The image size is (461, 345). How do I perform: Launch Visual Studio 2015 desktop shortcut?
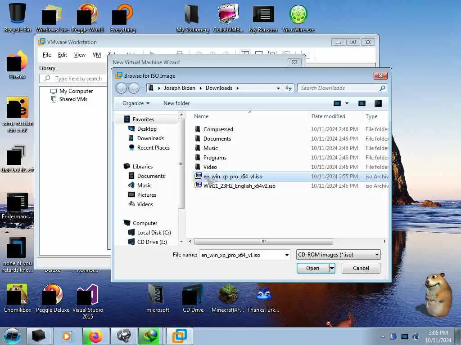click(88, 301)
